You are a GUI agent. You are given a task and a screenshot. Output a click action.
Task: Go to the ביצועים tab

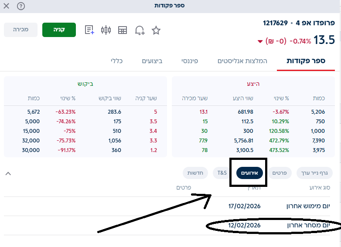tap(152, 61)
